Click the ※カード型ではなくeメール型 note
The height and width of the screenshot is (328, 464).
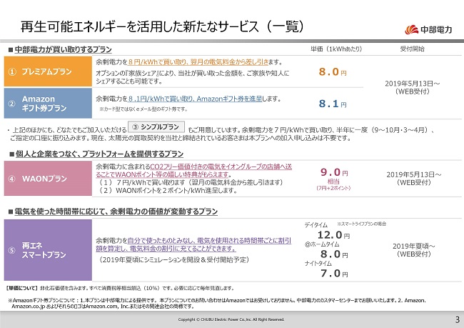143,109
